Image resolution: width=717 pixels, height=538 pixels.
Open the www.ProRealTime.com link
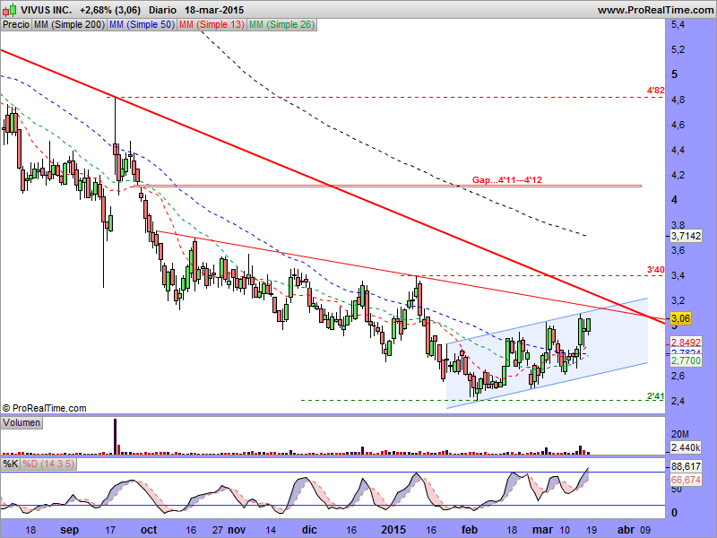pyautogui.click(x=656, y=10)
